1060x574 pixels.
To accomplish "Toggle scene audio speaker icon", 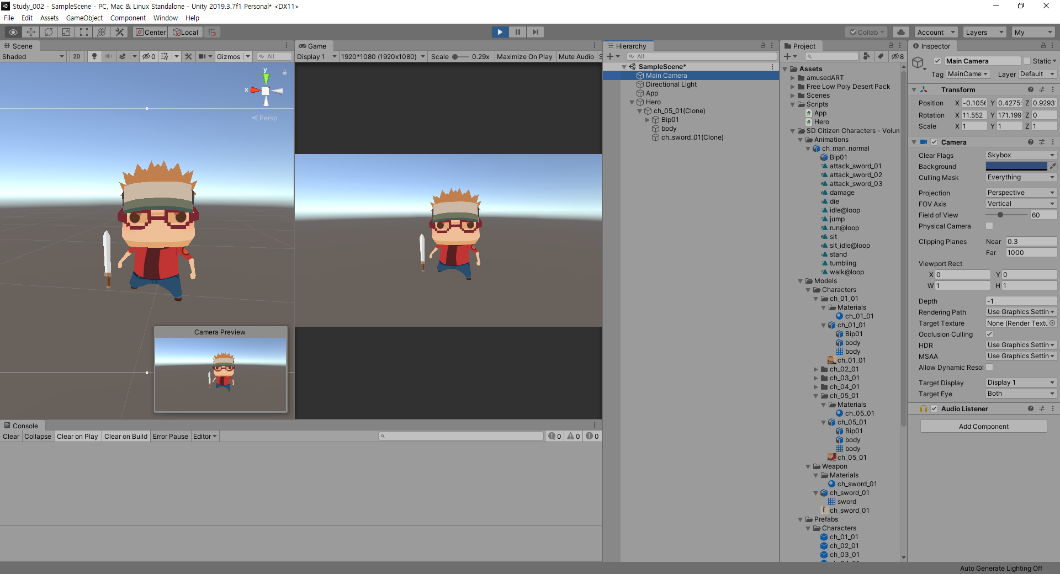I will point(108,56).
